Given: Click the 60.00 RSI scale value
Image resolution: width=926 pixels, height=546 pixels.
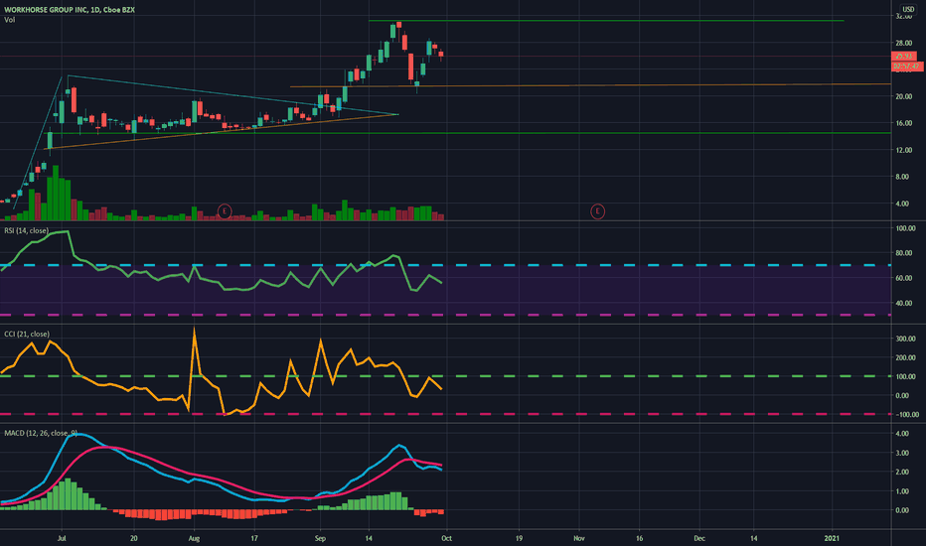Looking at the screenshot, I should (x=906, y=277).
